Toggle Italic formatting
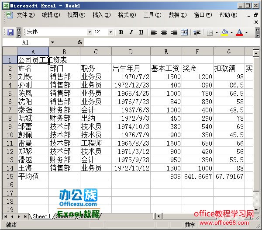 pos(131,32)
